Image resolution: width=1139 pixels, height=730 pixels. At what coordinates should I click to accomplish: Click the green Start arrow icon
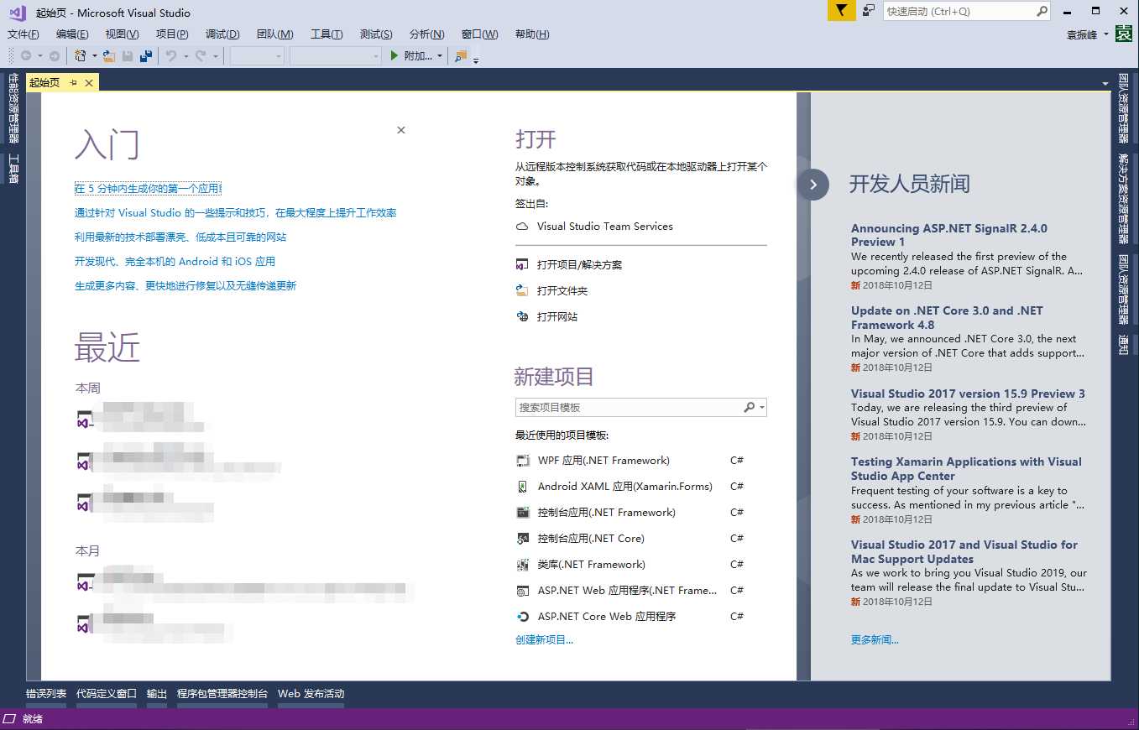[394, 56]
